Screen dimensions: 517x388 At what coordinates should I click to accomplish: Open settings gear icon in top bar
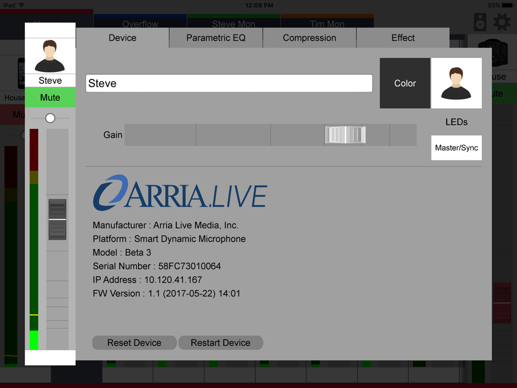point(501,22)
